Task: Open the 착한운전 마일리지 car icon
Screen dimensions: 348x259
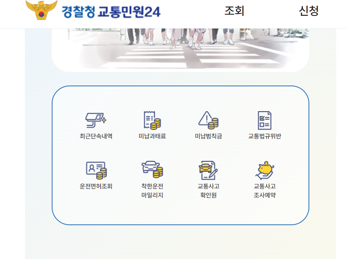Action: (x=152, y=169)
